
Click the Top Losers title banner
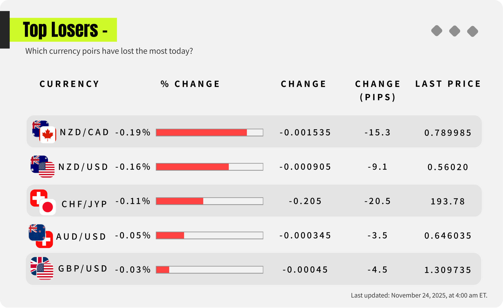tap(63, 30)
